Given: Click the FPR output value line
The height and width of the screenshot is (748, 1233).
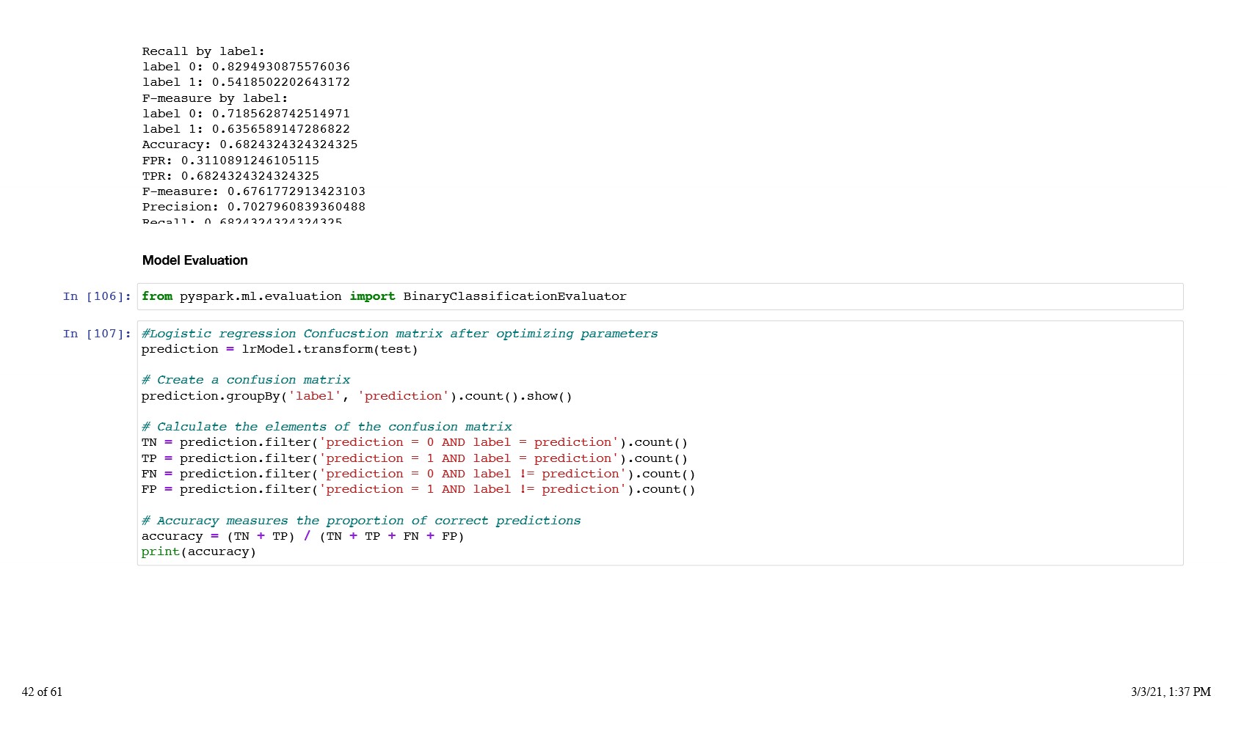Looking at the screenshot, I should 230,161.
